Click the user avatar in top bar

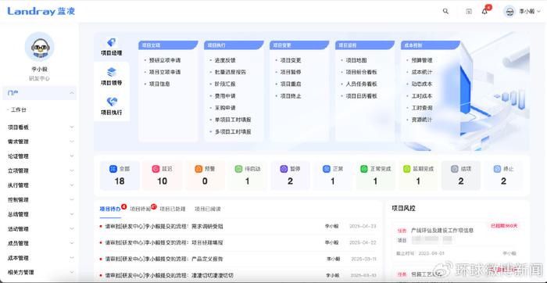point(509,11)
